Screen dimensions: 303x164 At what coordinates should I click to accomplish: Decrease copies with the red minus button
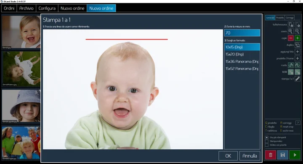(x=291, y=38)
